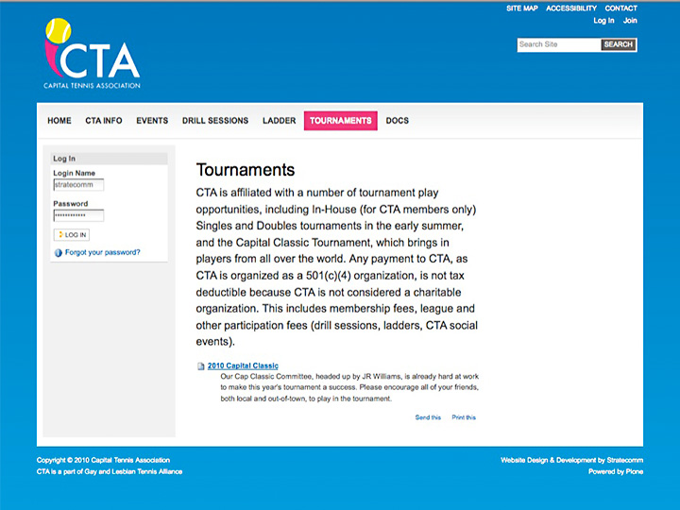Switch to the Drill Sessions tab
The height and width of the screenshot is (510, 680).
point(215,121)
